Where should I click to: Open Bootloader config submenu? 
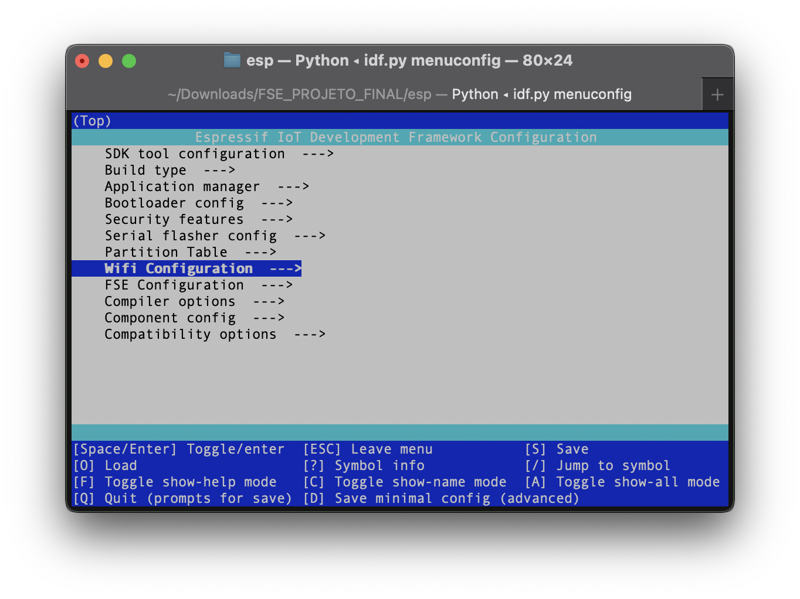(198, 203)
